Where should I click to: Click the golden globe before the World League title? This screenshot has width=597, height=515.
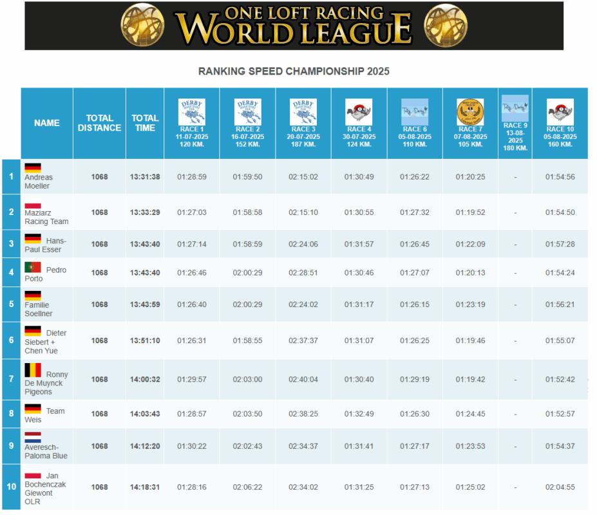tap(142, 25)
